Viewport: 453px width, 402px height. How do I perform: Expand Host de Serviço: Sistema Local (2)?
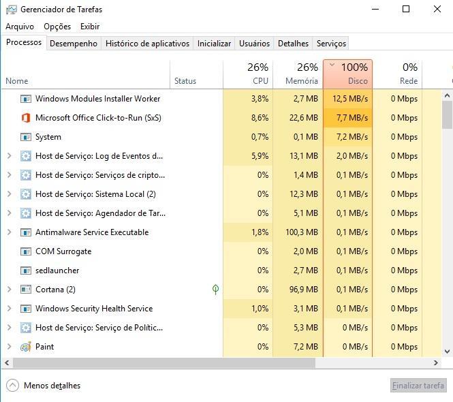10,194
